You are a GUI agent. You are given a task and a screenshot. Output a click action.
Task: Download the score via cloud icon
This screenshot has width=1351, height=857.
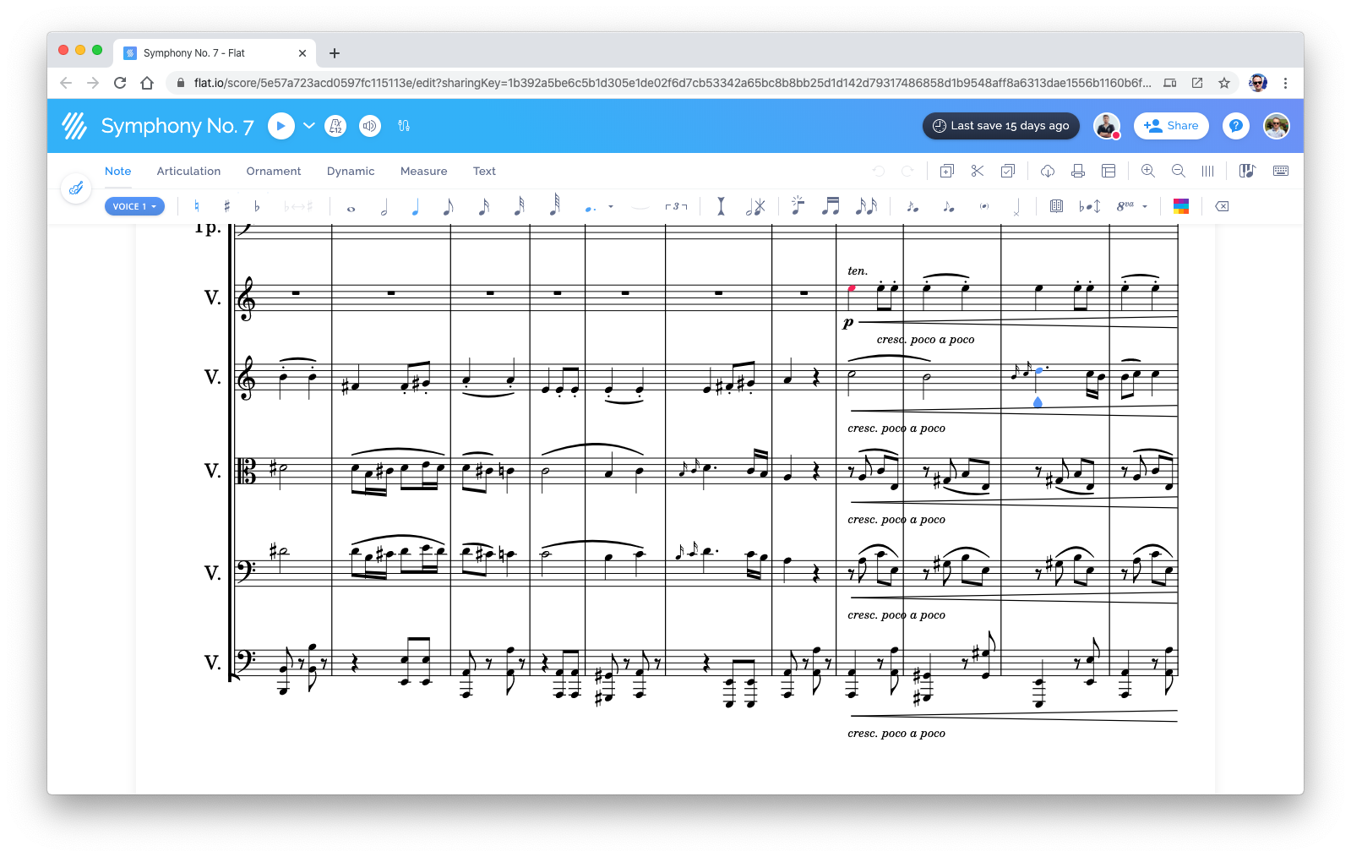pyautogui.click(x=1048, y=171)
